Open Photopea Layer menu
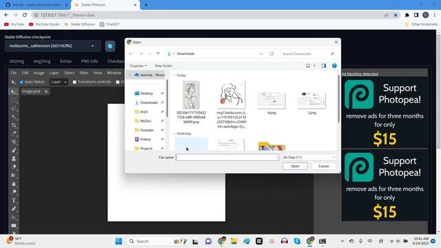This screenshot has width=441, height=248. click(x=54, y=73)
